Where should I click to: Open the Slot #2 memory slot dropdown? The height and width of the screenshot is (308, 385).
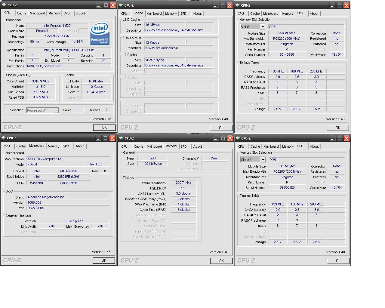click(263, 160)
